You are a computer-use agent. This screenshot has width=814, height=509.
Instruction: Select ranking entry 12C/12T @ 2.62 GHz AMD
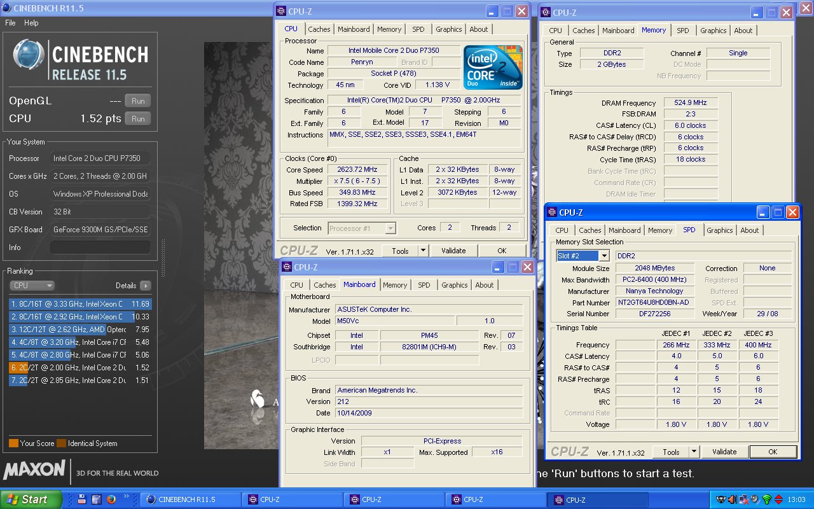click(80, 330)
